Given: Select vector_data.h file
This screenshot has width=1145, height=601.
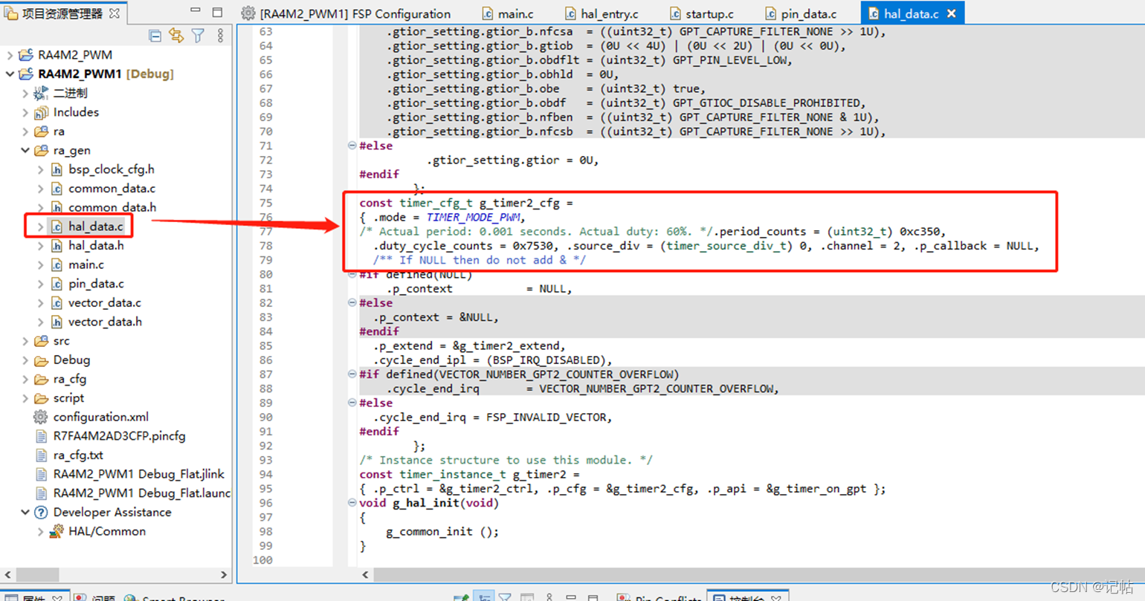Looking at the screenshot, I should tap(105, 322).
